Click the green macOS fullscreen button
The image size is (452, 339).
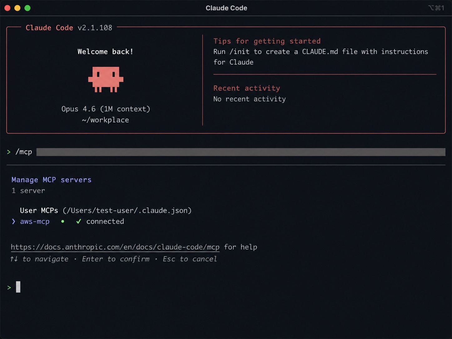(x=27, y=8)
